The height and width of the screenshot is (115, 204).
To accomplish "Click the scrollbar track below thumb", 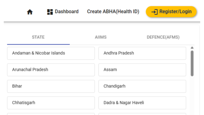I will [x=192, y=96].
